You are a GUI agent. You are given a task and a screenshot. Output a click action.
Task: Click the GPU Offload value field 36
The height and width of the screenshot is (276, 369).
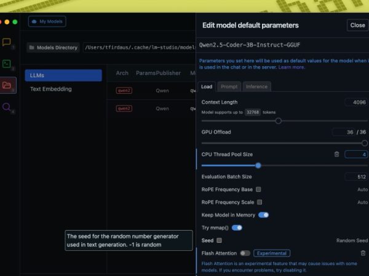click(343, 132)
